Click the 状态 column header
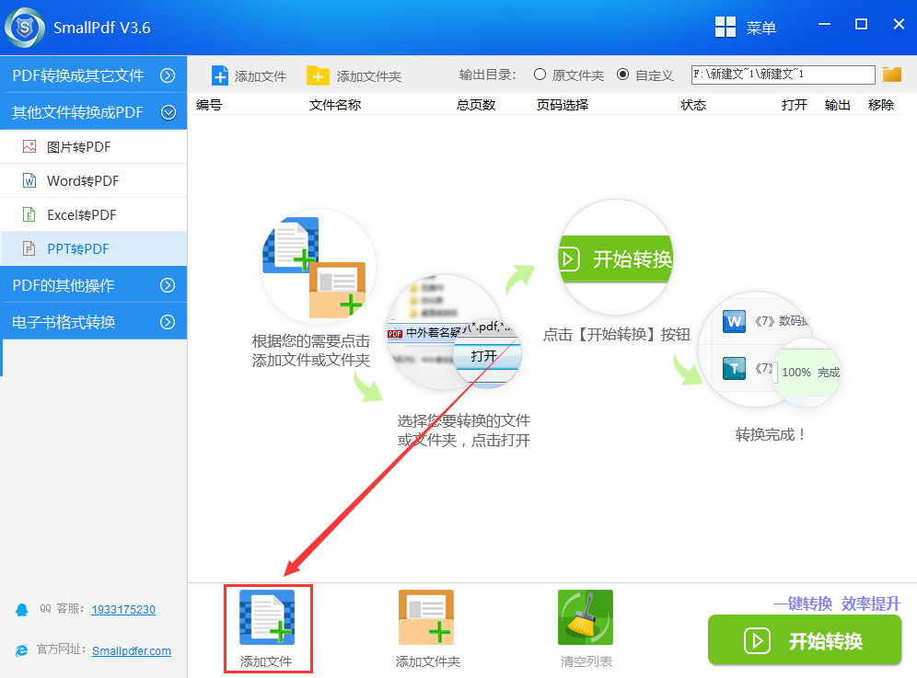This screenshot has width=917, height=678. (693, 105)
